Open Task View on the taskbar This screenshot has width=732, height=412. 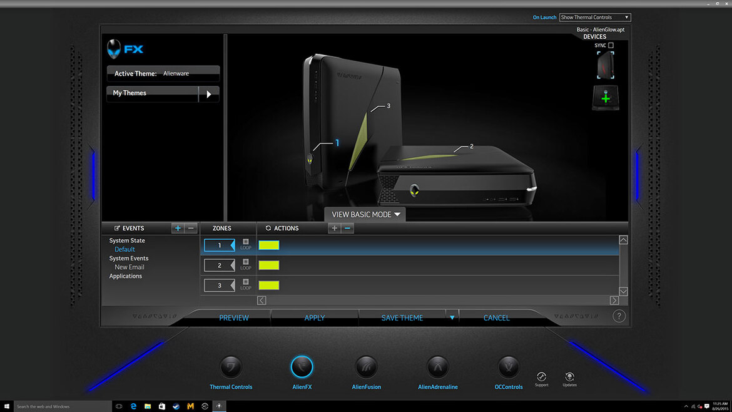pyautogui.click(x=119, y=406)
